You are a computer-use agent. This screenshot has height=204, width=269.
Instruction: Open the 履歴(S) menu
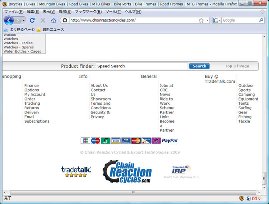pos(65,12)
